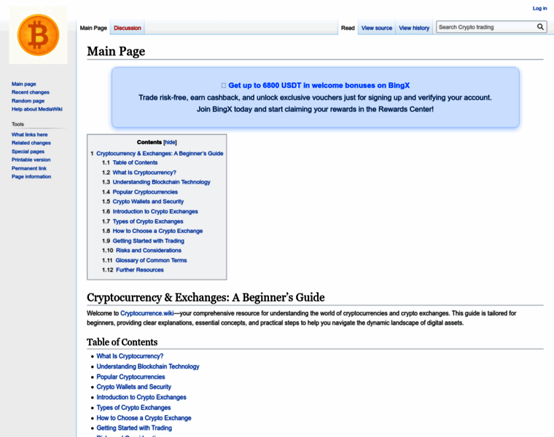554x437 pixels.
Task: Jump to contents 1.1 Table of Contents
Action: 135,162
